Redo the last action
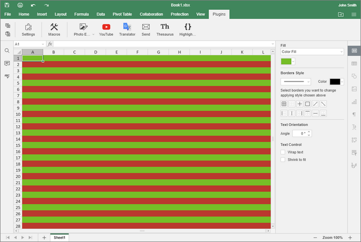 46,5
